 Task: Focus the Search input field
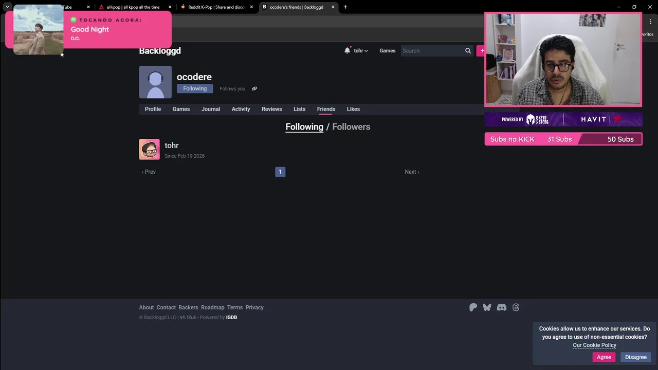[x=432, y=51]
